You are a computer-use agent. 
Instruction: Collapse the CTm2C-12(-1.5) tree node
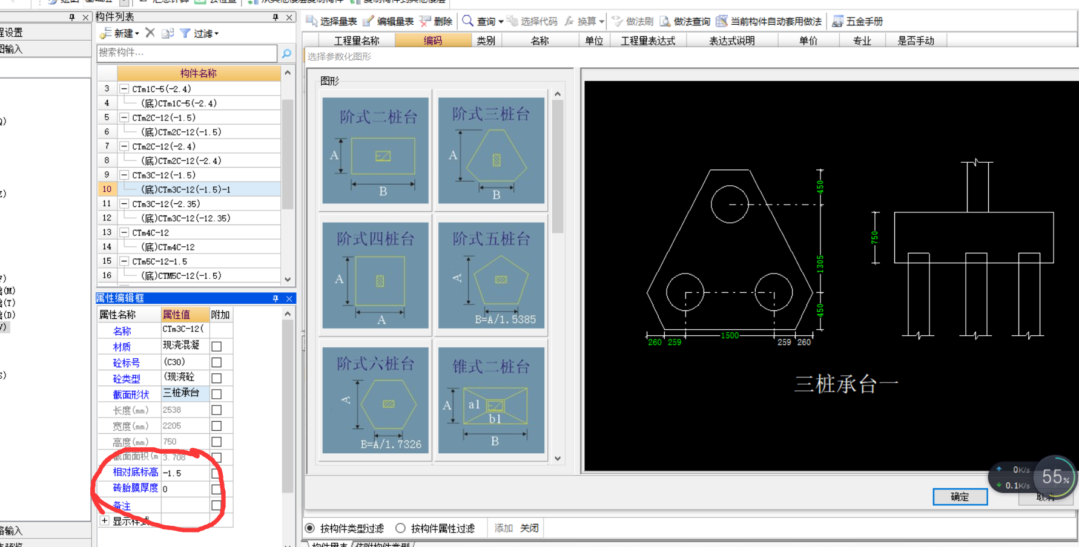(x=124, y=117)
